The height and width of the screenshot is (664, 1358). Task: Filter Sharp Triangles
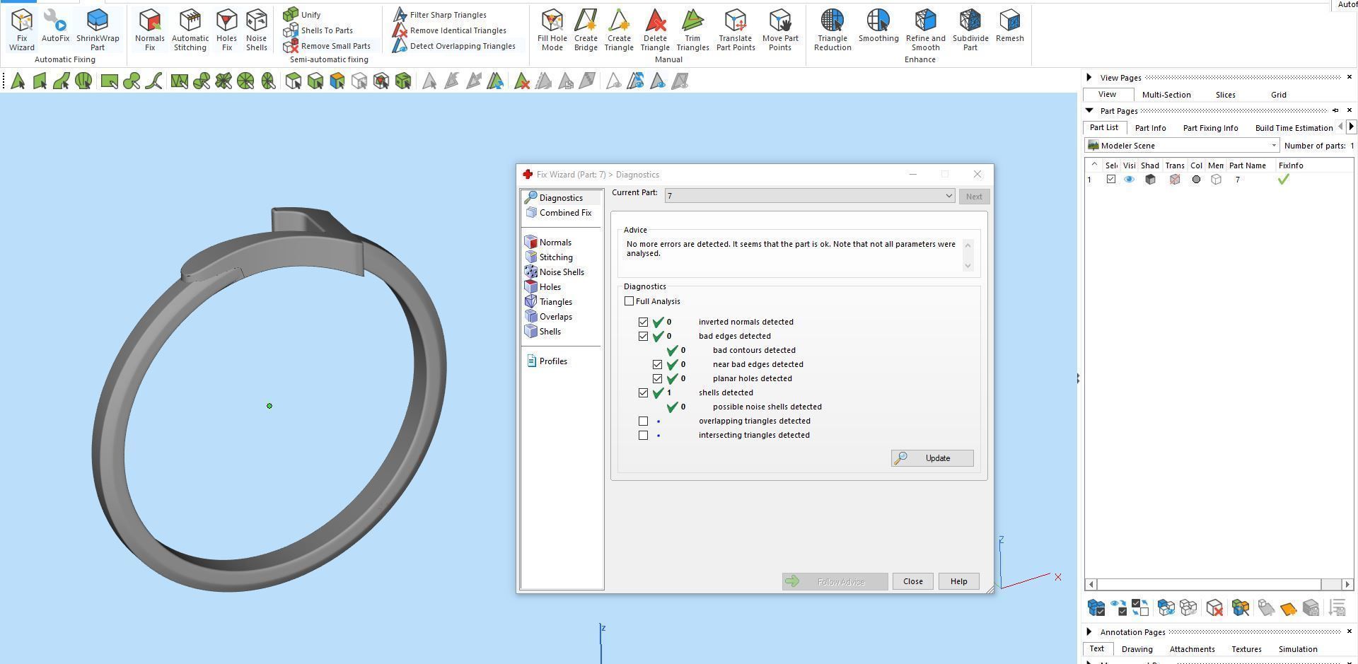(x=440, y=15)
